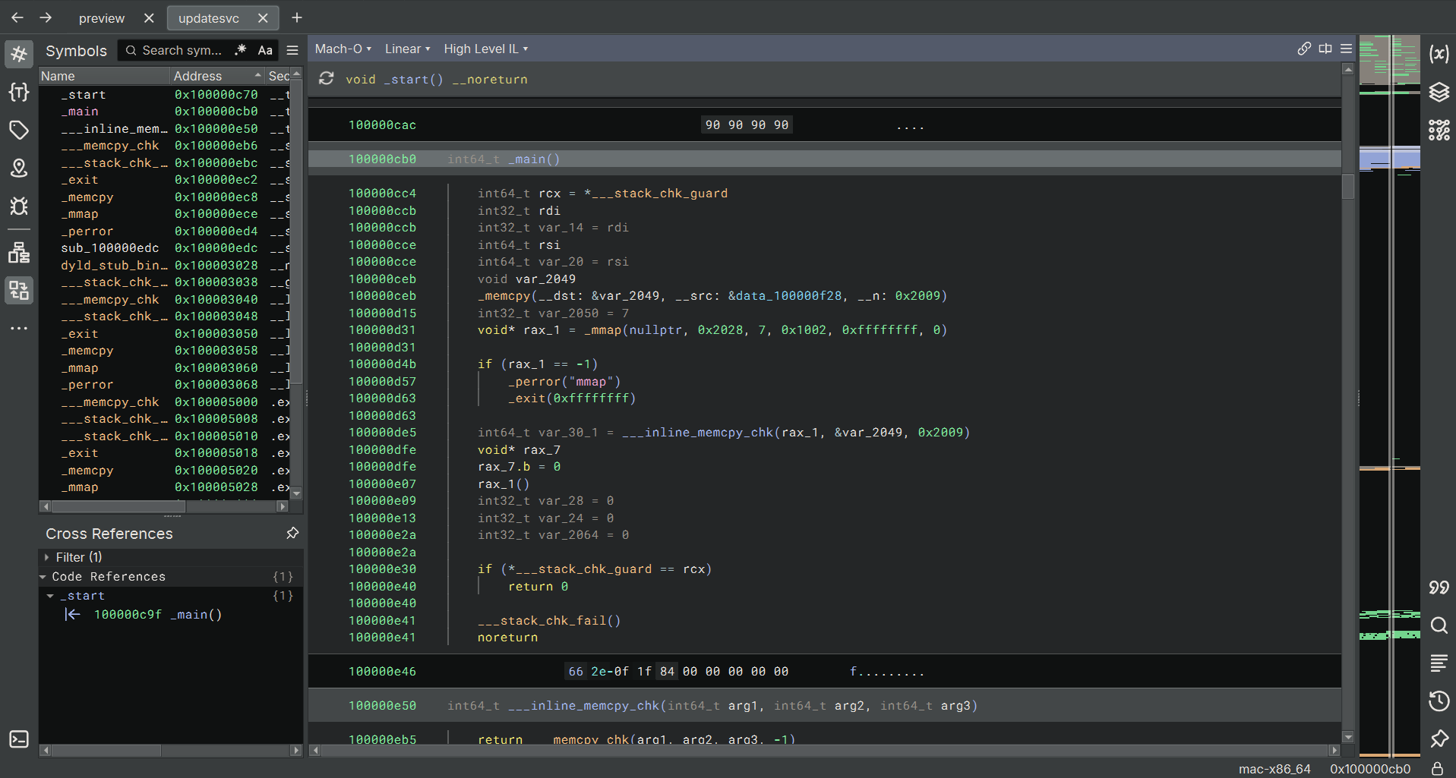Viewport: 1456px width, 778px height.
Task: Toggle case-sensitive Aa search option
Action: (x=265, y=50)
